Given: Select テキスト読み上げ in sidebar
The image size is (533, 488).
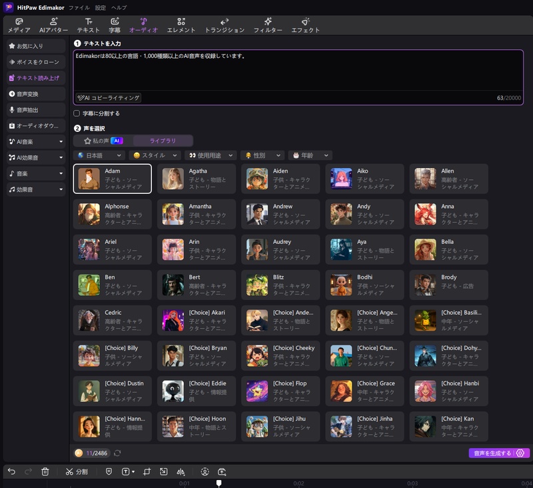Looking at the screenshot, I should pos(36,78).
